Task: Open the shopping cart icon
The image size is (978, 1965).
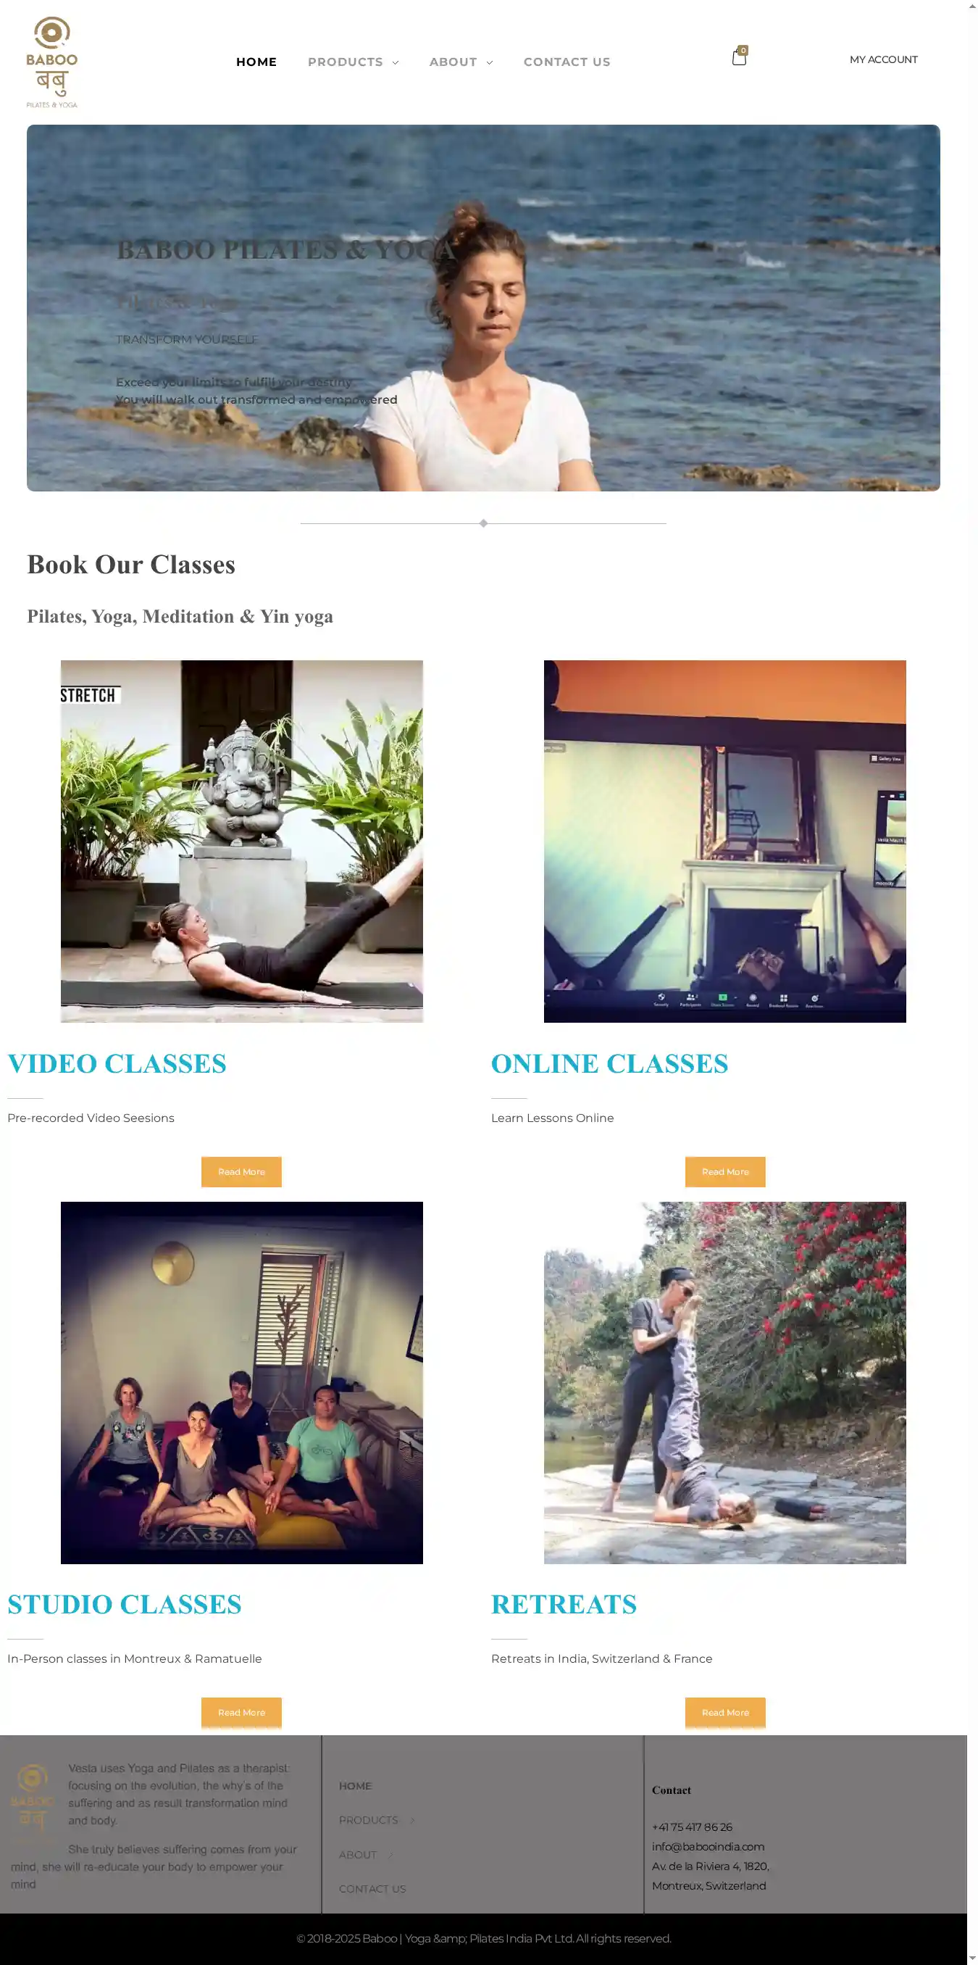Action: [740, 57]
